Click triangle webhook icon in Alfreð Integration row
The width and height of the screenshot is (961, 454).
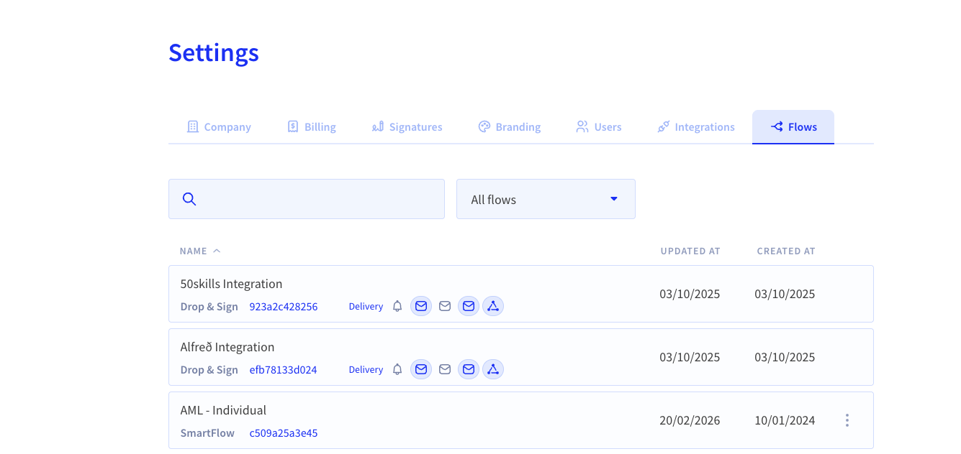coord(493,370)
